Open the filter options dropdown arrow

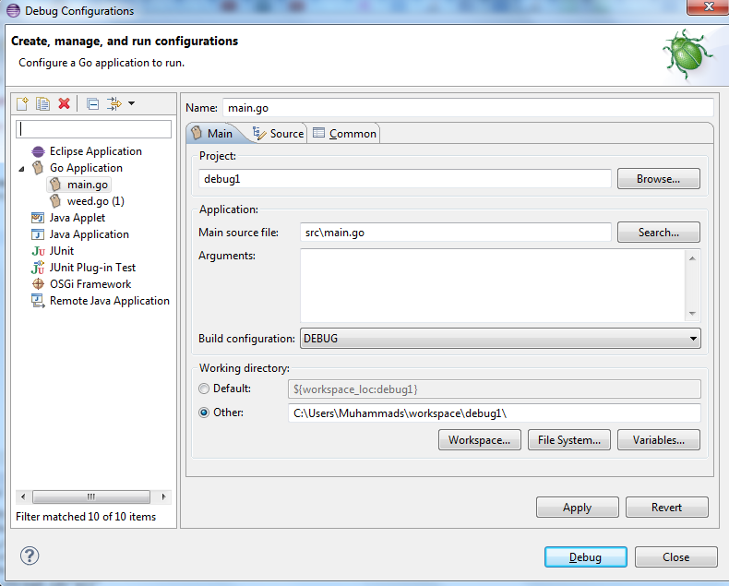click(132, 103)
